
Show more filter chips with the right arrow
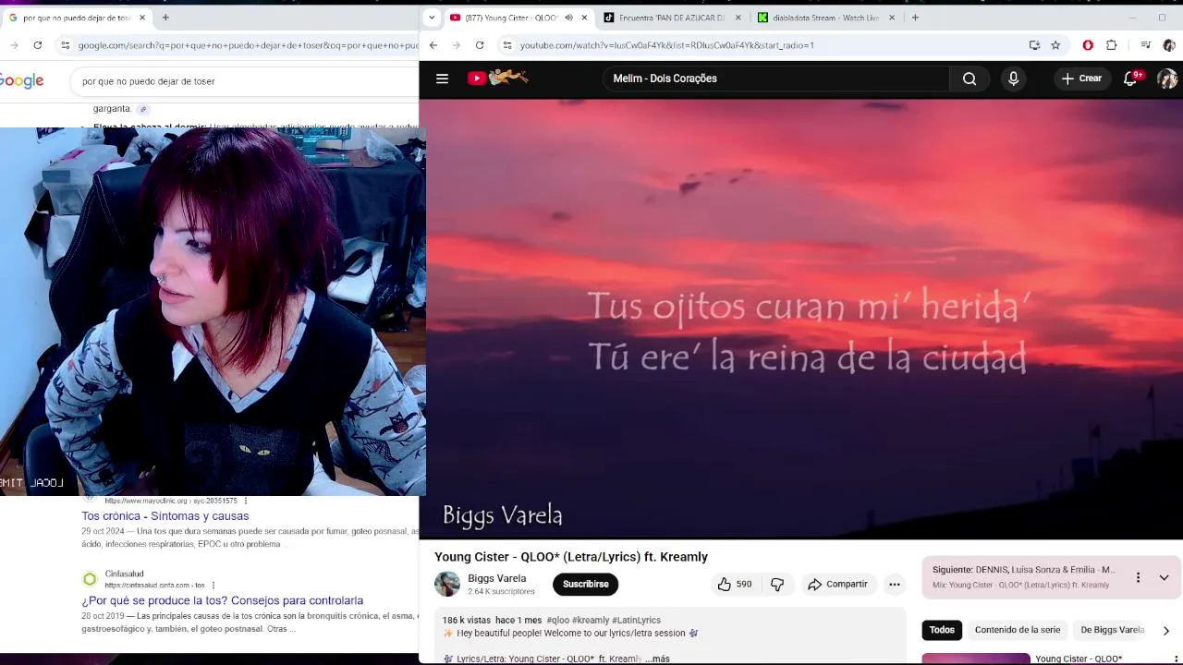pyautogui.click(x=1165, y=630)
